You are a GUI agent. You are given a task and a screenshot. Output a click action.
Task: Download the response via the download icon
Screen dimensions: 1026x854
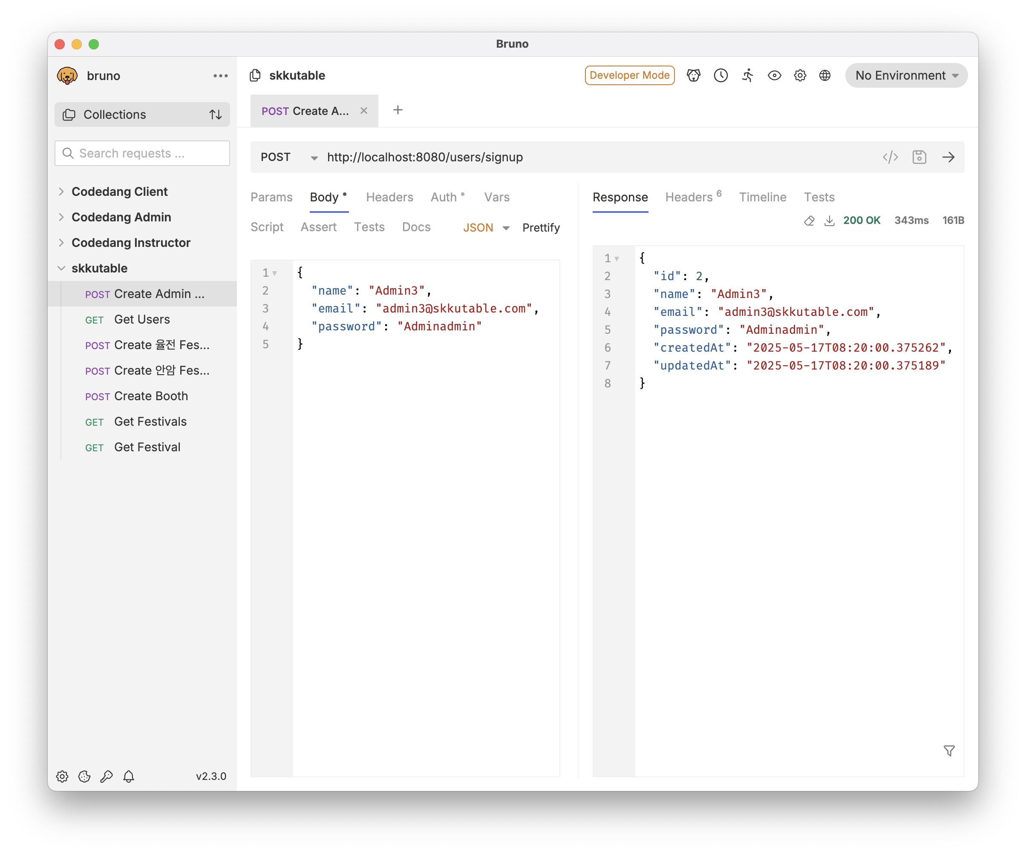(830, 220)
